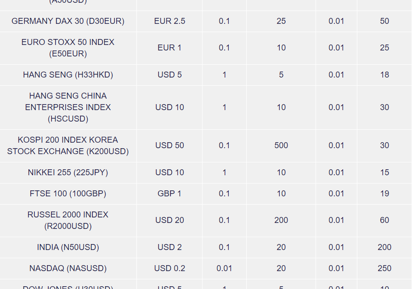Select the EUR 1 value cell
Screen dimensions: 412x289
pos(169,48)
